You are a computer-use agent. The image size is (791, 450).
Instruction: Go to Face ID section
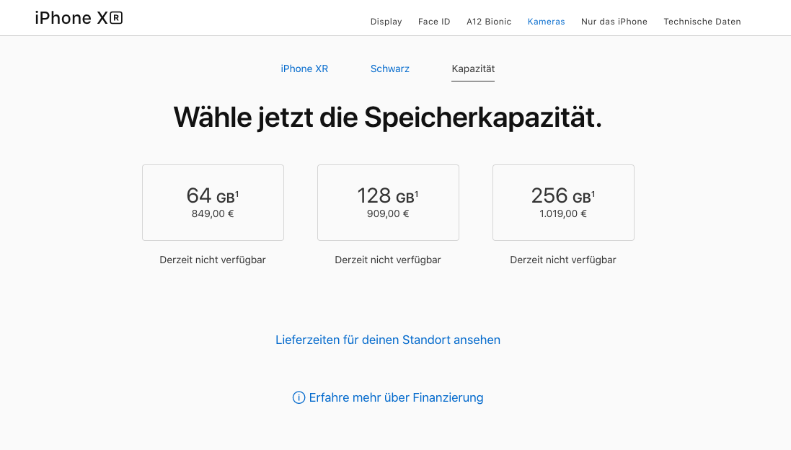click(x=434, y=22)
